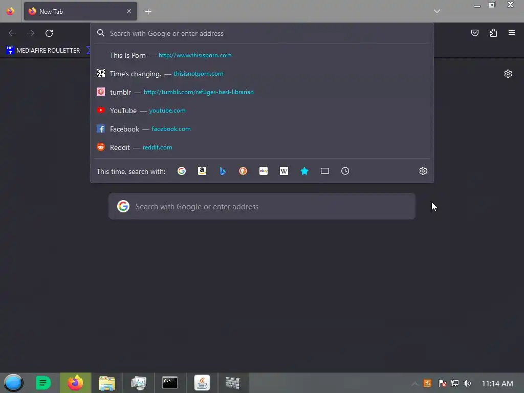Open the Firefox application menu
Screen dimensions: 524x393
click(512, 33)
